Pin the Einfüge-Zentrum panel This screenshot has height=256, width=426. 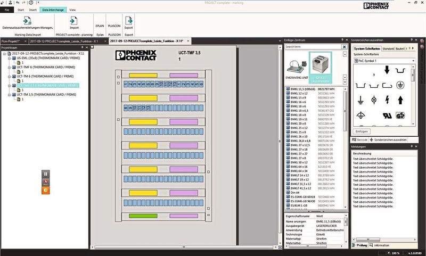pos(342,40)
